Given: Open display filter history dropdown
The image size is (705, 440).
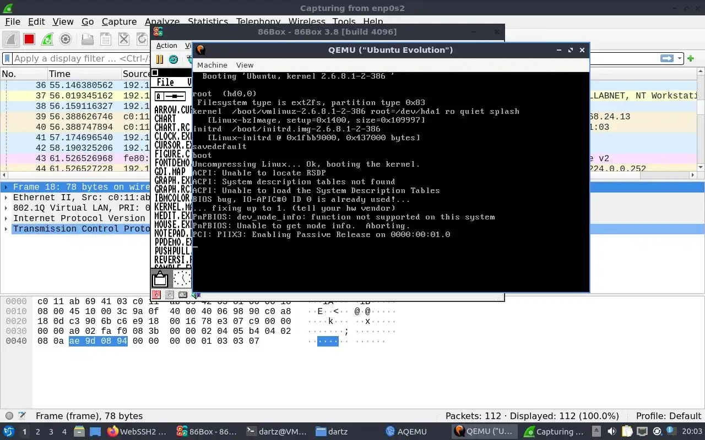Looking at the screenshot, I should pos(680,58).
